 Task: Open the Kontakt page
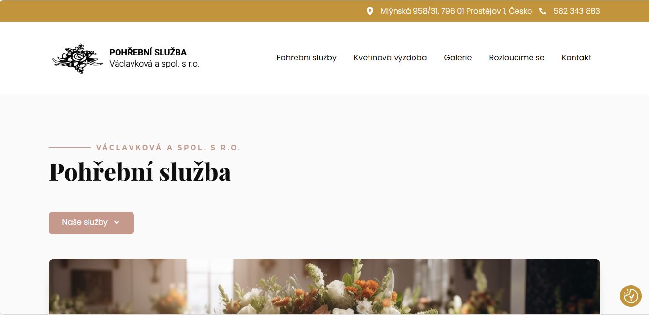576,58
